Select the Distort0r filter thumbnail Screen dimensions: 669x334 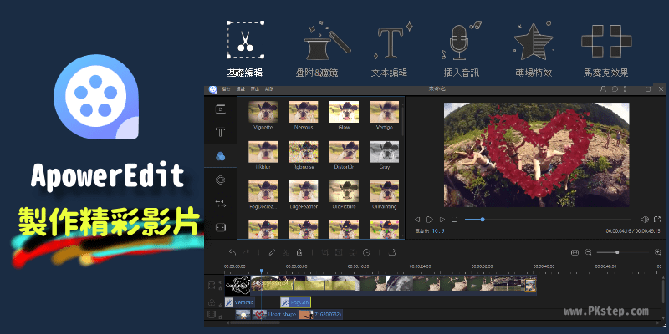click(344, 152)
